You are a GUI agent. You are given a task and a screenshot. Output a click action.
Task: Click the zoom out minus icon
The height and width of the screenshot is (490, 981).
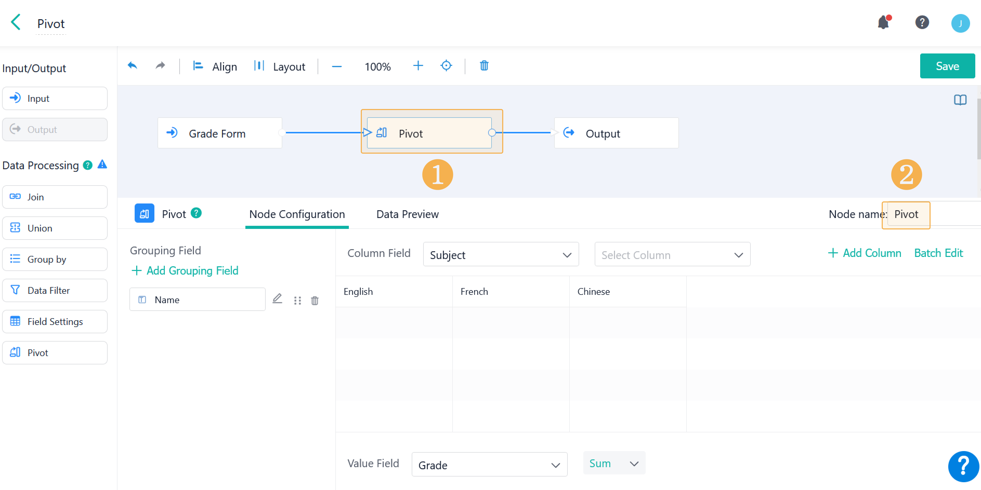pyautogui.click(x=336, y=66)
